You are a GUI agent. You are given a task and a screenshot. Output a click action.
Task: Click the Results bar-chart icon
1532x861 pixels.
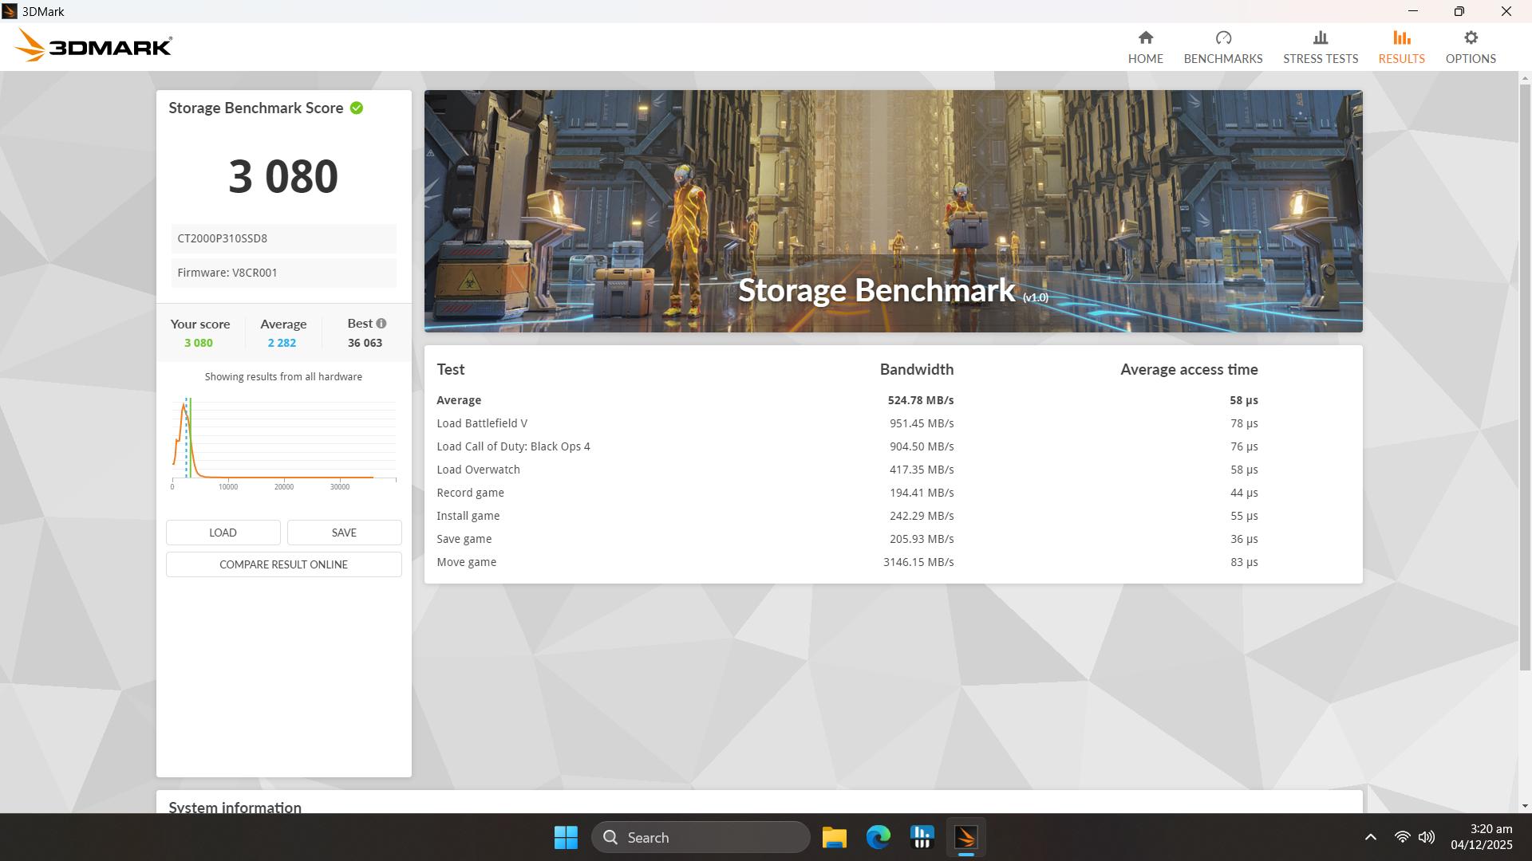(1401, 37)
